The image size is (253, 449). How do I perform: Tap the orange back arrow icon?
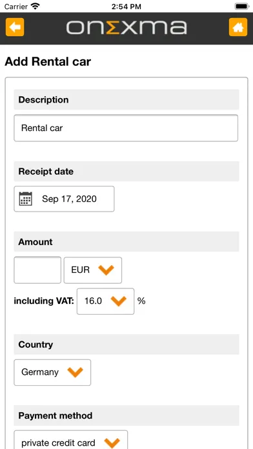tap(15, 27)
